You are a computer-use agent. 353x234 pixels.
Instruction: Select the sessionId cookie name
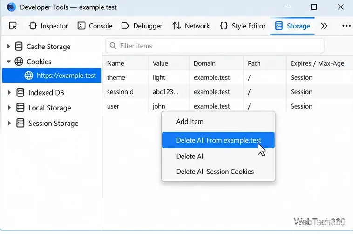tap(120, 92)
